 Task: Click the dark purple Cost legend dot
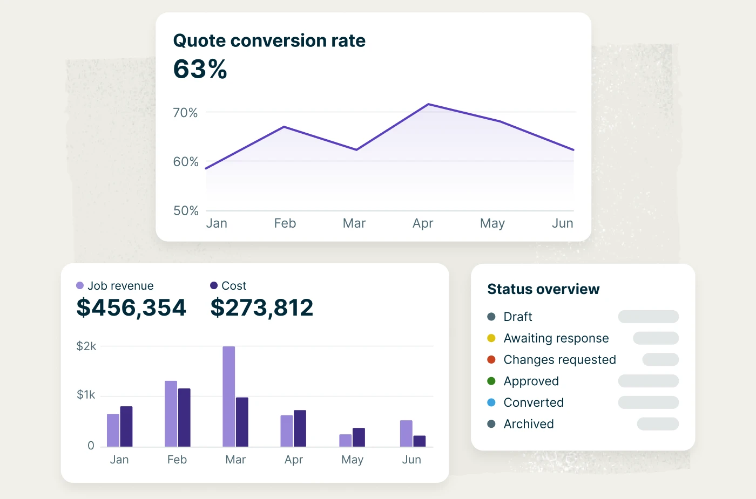coord(214,286)
